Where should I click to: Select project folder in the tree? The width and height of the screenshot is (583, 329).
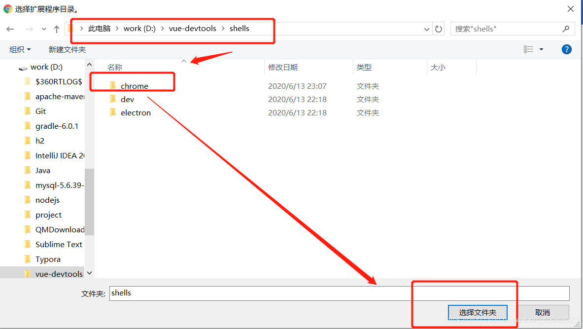pos(48,215)
